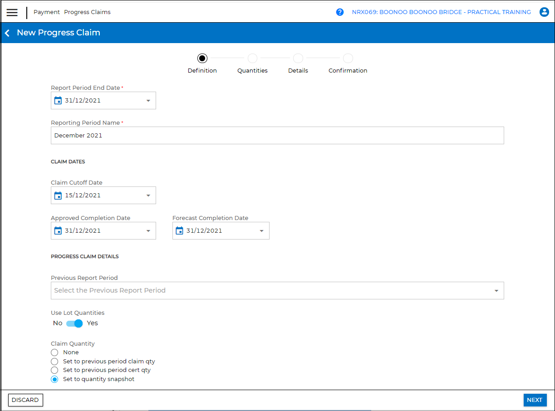Click the Yes label beside the lot quantities switch
This screenshot has width=555, height=411.
93,323
